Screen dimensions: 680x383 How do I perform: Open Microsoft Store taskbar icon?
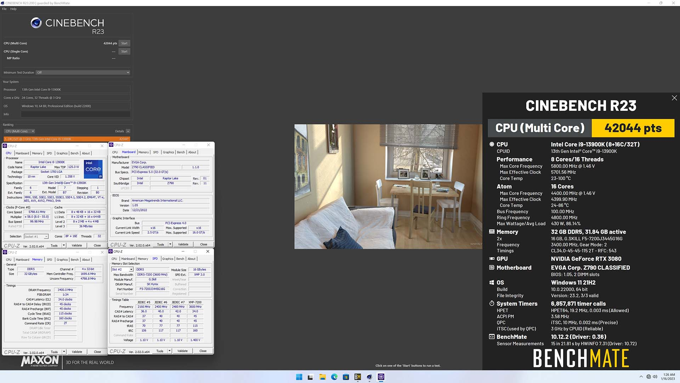click(346, 377)
